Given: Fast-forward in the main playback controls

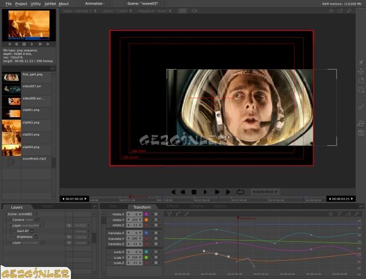Looking at the screenshot, I should tap(217, 192).
